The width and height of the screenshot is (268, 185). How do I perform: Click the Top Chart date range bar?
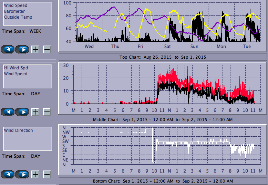163,57
